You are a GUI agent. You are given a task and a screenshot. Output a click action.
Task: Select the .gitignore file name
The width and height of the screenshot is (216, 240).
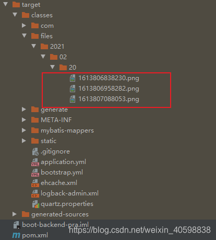pos(55,151)
